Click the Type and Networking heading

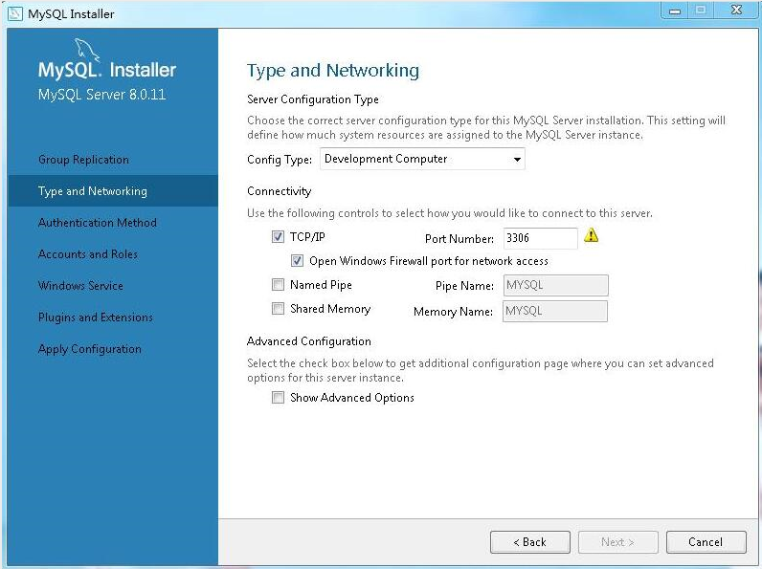tap(333, 71)
